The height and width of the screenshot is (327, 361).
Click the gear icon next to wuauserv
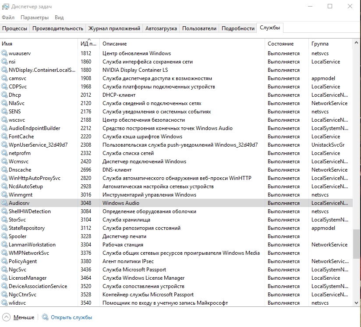point(4,53)
